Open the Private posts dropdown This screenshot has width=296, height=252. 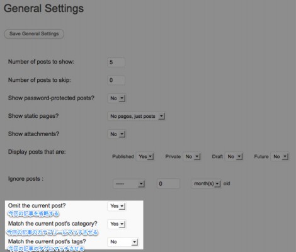[x=192, y=157]
